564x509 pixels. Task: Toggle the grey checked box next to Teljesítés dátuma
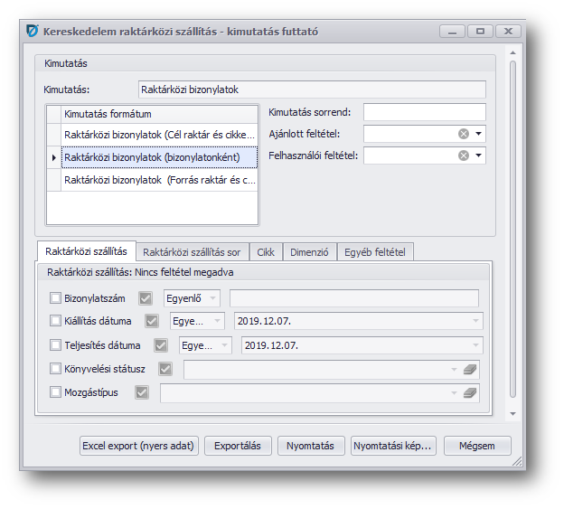tap(160, 345)
